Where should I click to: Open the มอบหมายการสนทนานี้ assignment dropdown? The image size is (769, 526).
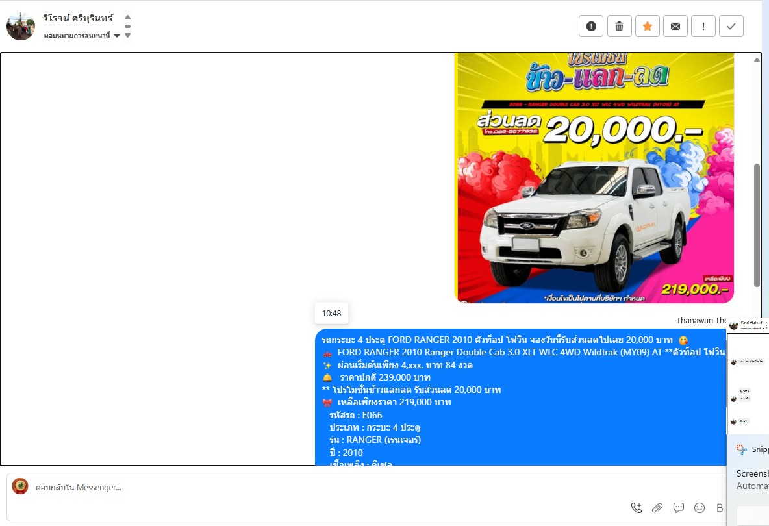tap(82, 35)
